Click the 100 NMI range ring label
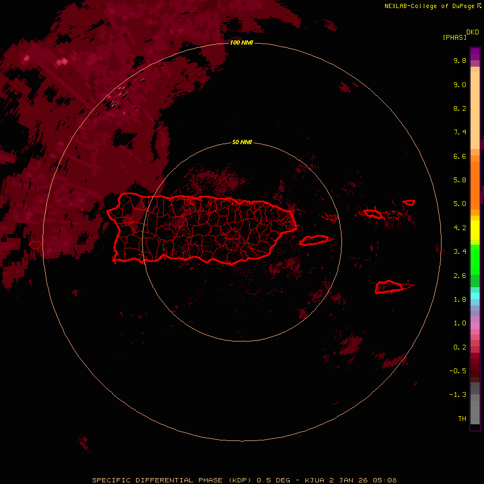484x484 pixels. tap(241, 42)
